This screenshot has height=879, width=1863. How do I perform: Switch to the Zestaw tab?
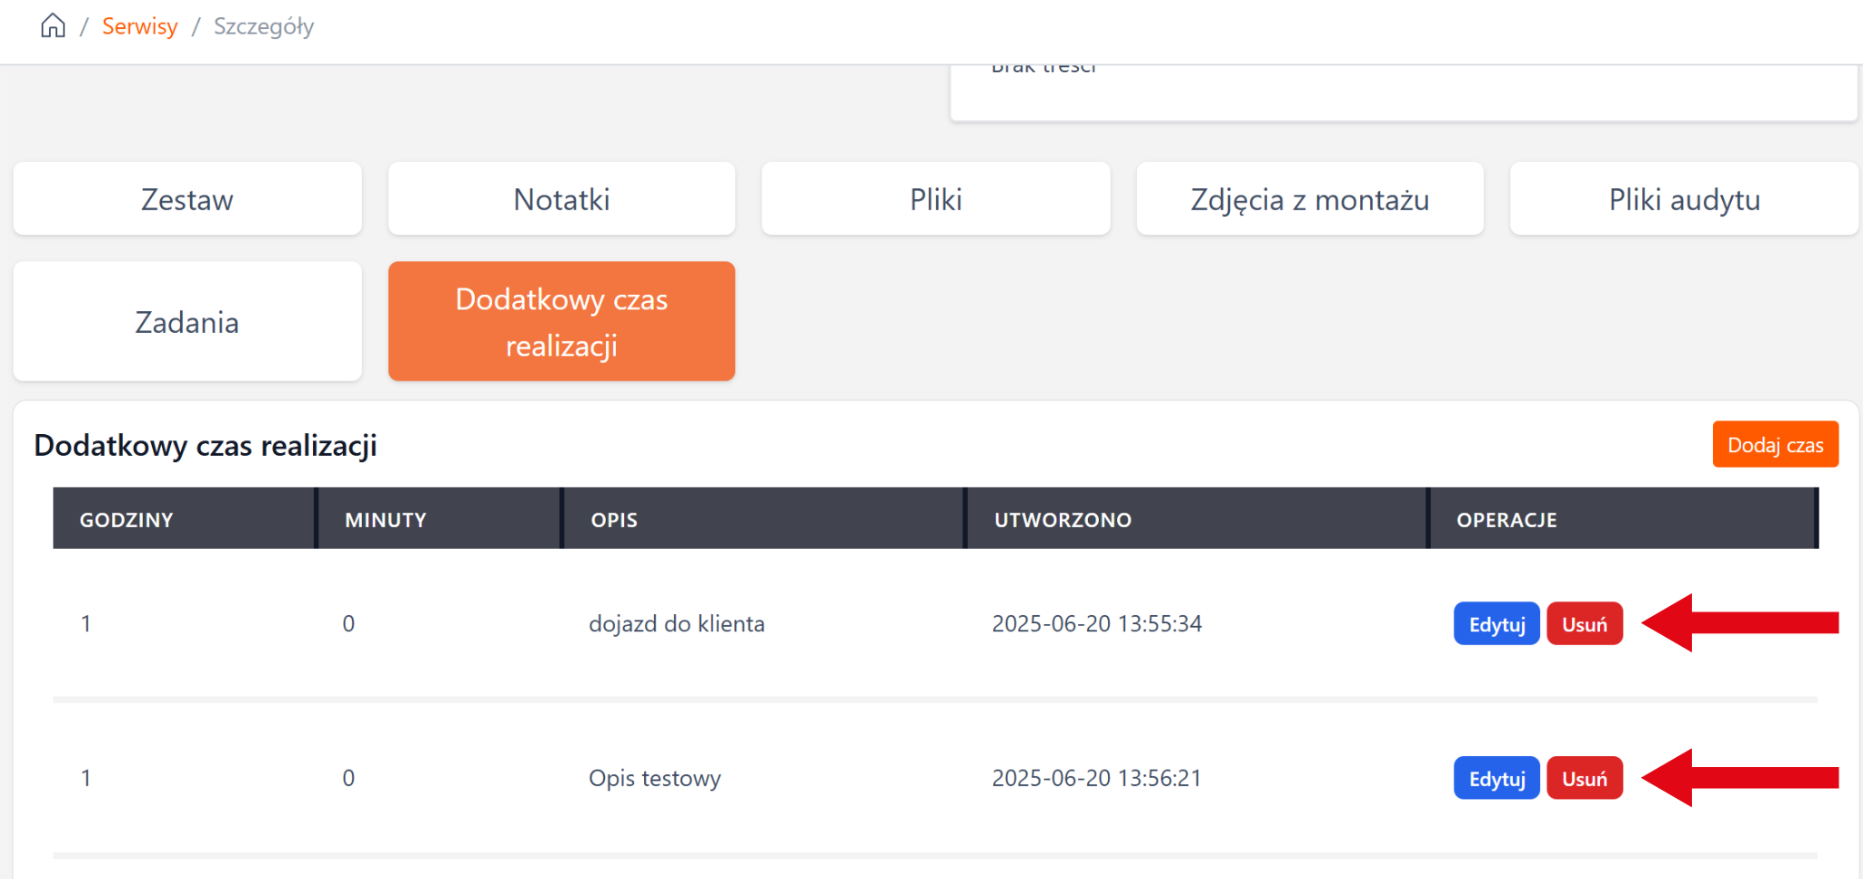(x=187, y=199)
